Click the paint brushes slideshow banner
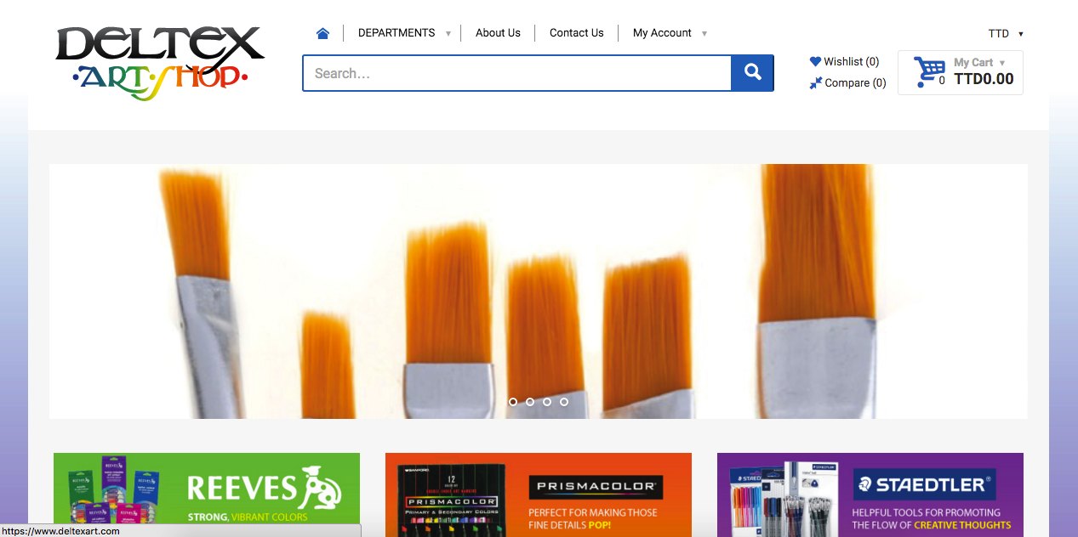 [538, 291]
